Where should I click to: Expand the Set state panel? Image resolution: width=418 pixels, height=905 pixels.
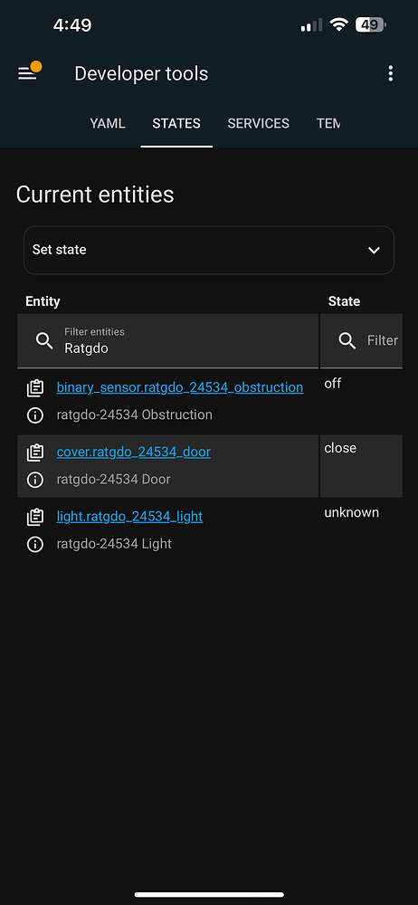click(x=209, y=250)
